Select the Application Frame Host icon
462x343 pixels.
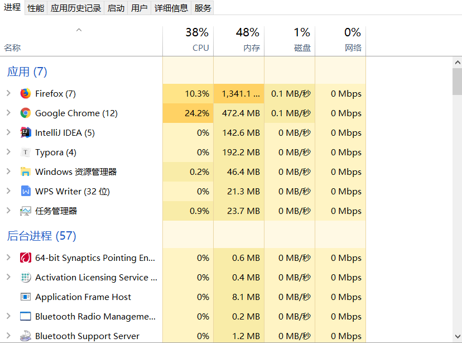[x=25, y=297]
